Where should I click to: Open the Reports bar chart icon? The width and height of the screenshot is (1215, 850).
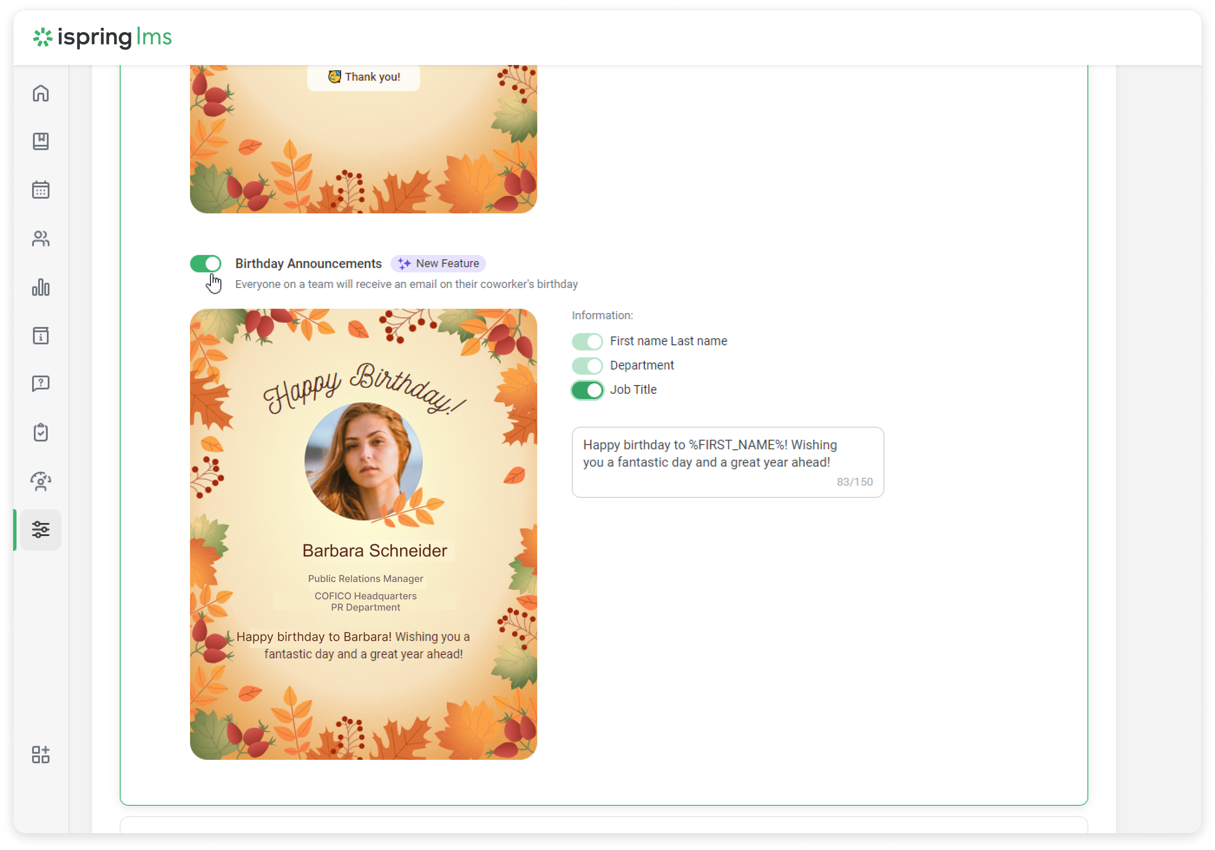pyautogui.click(x=41, y=287)
